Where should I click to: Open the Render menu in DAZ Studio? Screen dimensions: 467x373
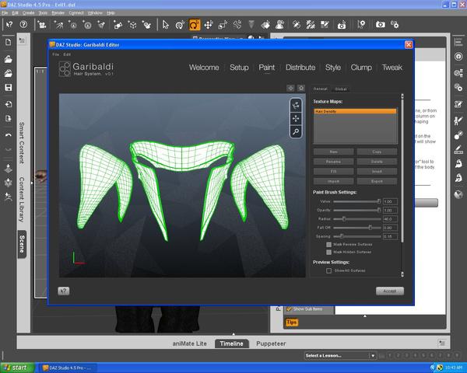tap(58, 12)
